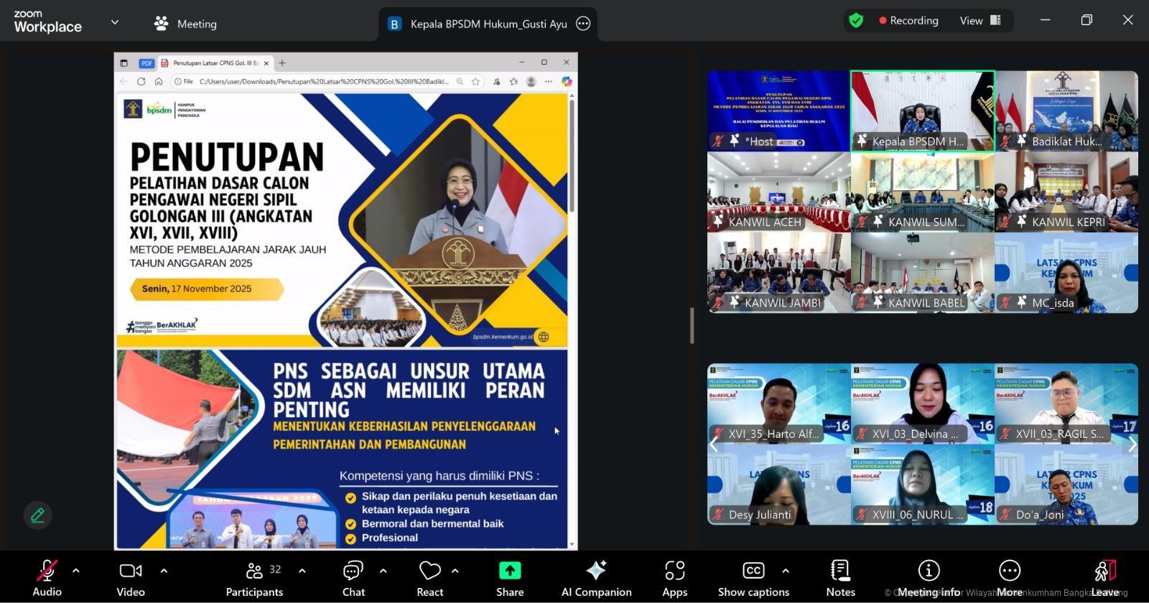Favorite the page with the star icon
Viewport: 1149px width, 603px height.
(475, 81)
